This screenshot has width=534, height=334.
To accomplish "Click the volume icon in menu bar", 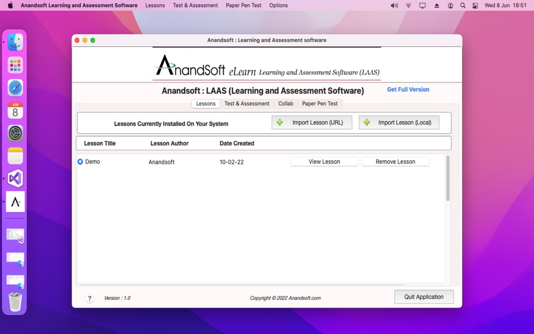I will click(x=394, y=6).
